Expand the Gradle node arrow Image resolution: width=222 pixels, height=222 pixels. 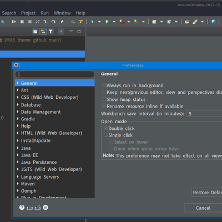(18, 119)
